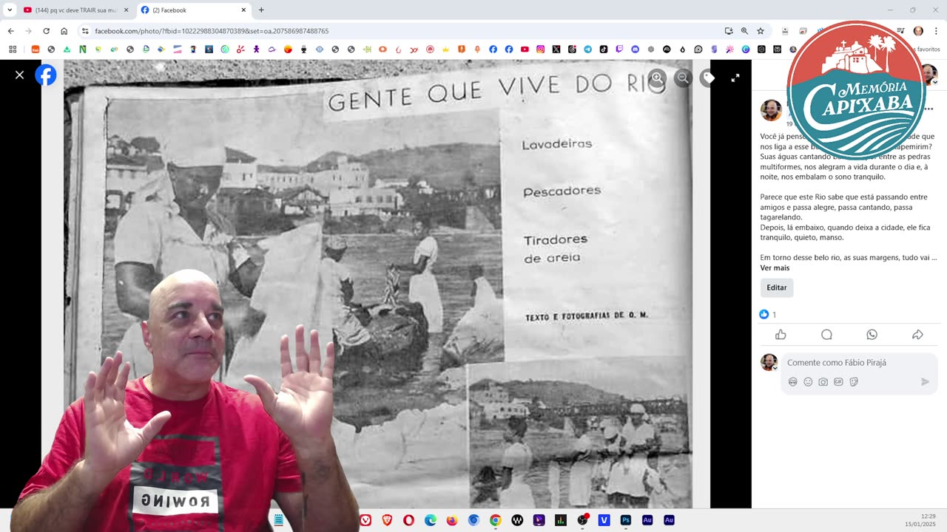
Task: Open the Facebook logo home link
Action: coord(46,75)
